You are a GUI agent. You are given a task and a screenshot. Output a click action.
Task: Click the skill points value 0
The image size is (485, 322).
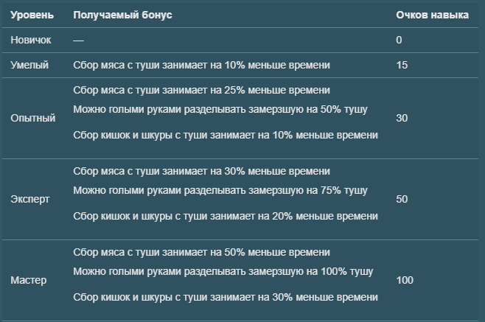399,40
